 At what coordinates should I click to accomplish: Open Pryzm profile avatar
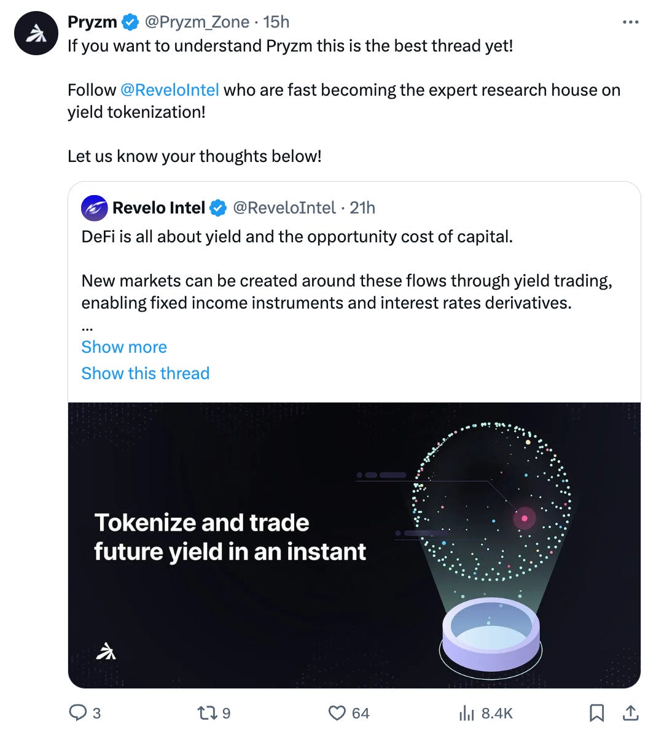[36, 33]
